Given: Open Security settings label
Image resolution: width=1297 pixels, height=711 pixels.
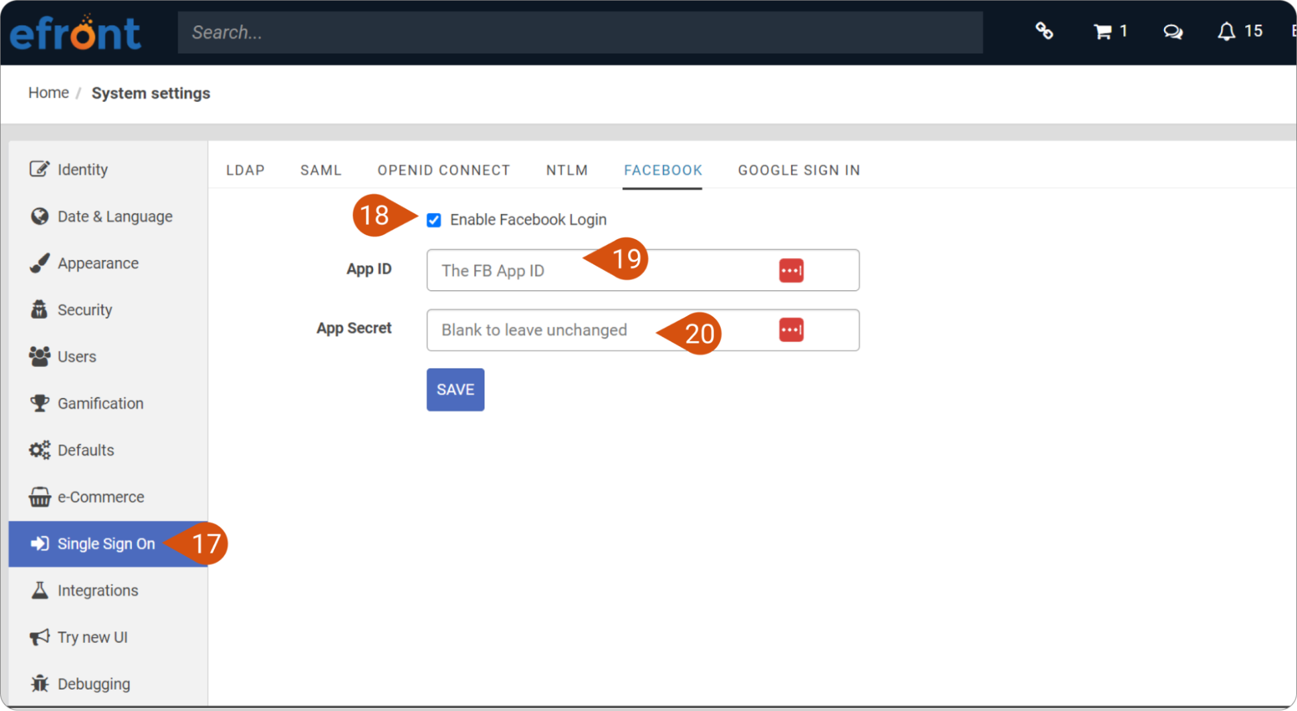Looking at the screenshot, I should (85, 310).
